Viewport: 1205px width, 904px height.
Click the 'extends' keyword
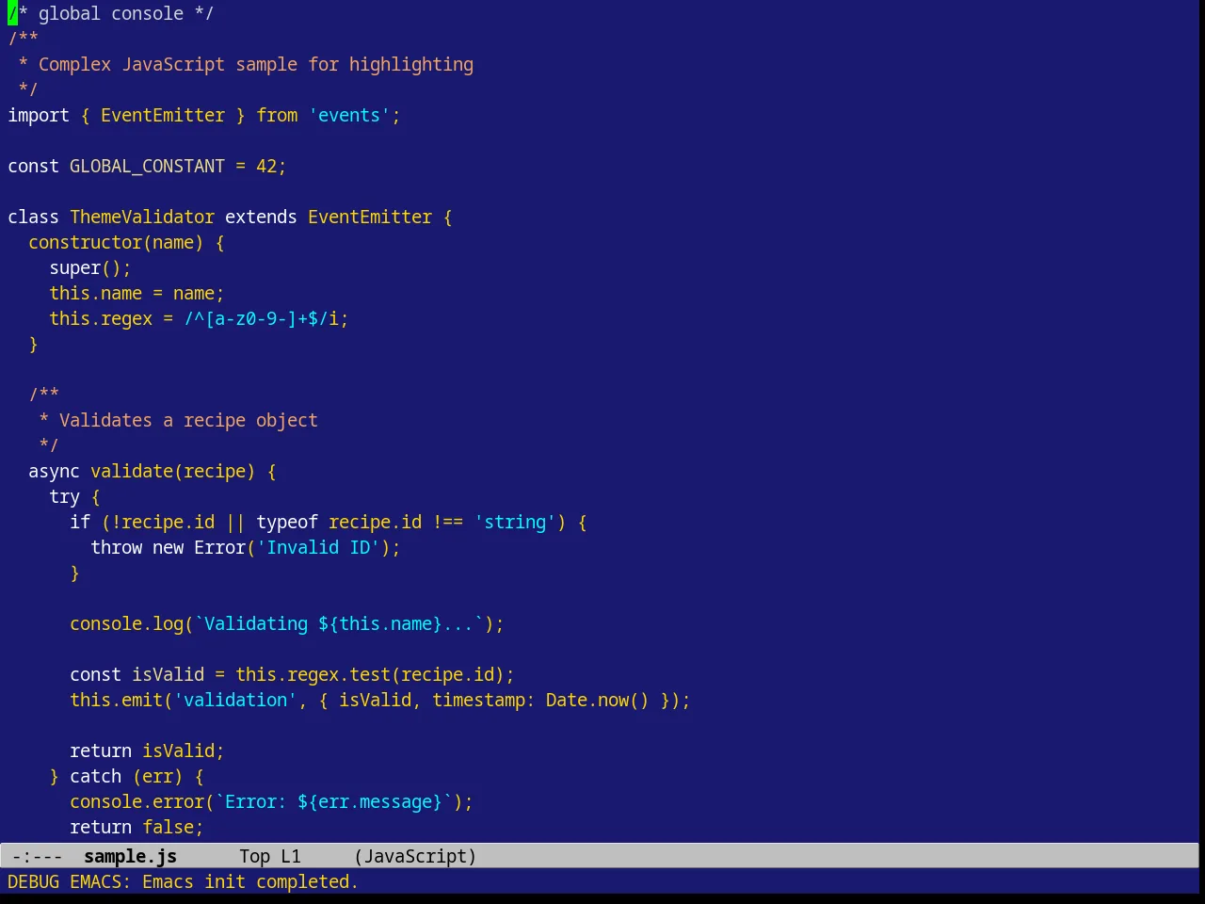(261, 217)
